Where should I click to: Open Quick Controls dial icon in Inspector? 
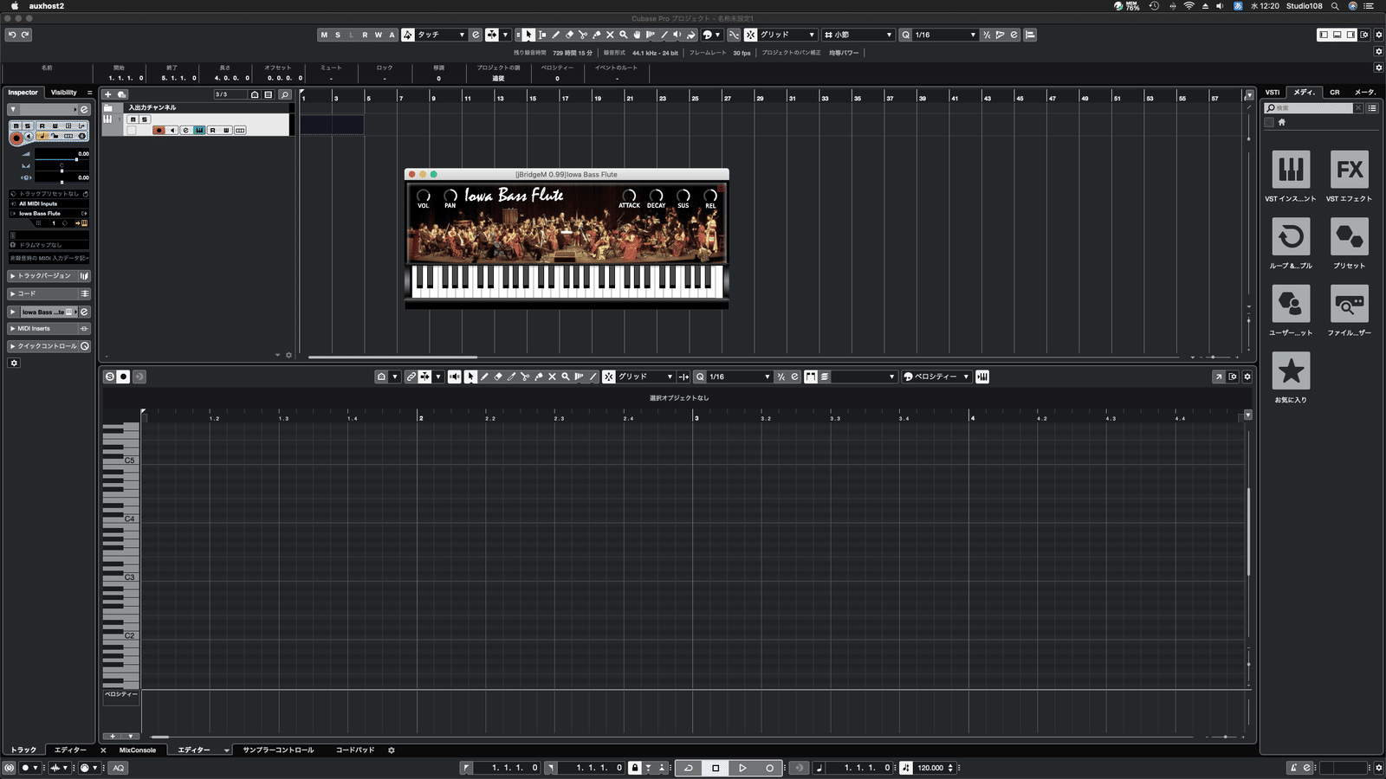85,346
